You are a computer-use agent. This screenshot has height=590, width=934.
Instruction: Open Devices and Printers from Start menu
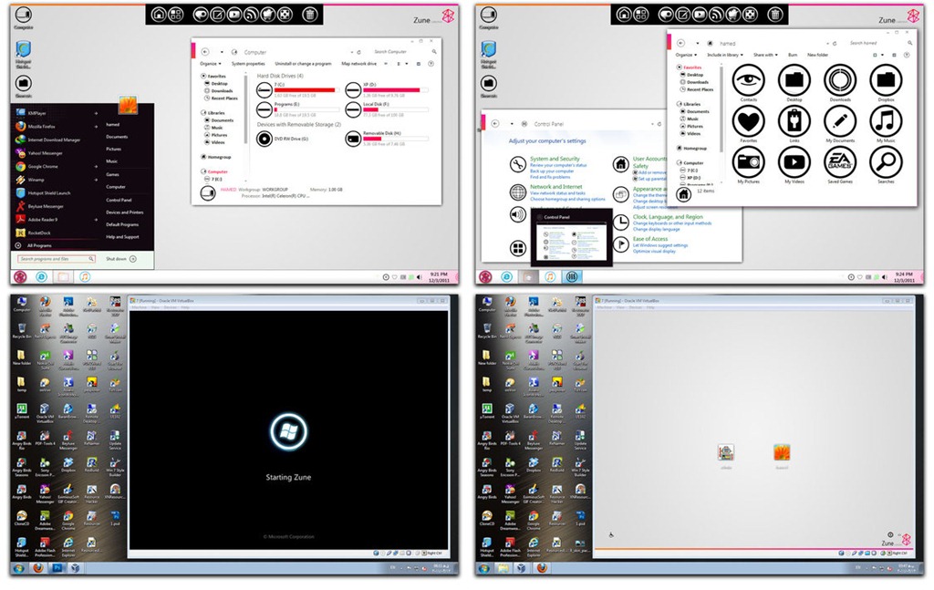click(x=124, y=212)
